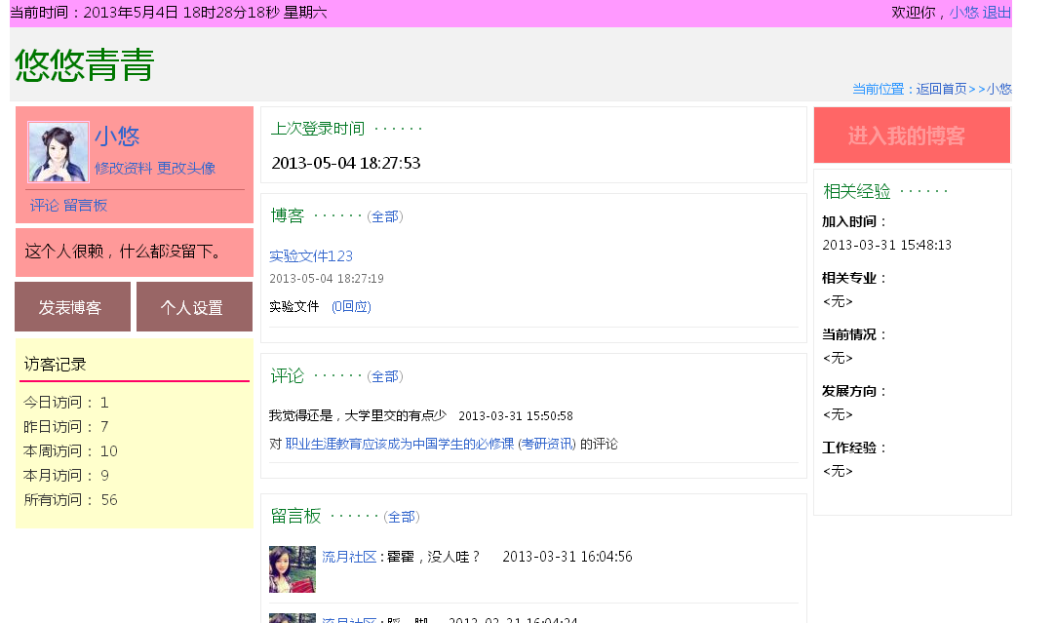This screenshot has height=623, width=1056.
Task: Select comment text 我觉得还是，大学里交的有点少
Action: (x=358, y=415)
